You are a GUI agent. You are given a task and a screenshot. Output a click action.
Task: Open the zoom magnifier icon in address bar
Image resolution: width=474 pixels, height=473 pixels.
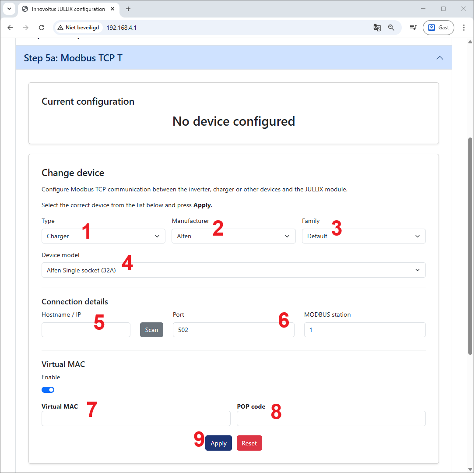click(391, 28)
